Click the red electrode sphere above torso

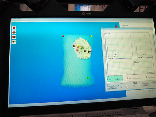tap(63, 36)
